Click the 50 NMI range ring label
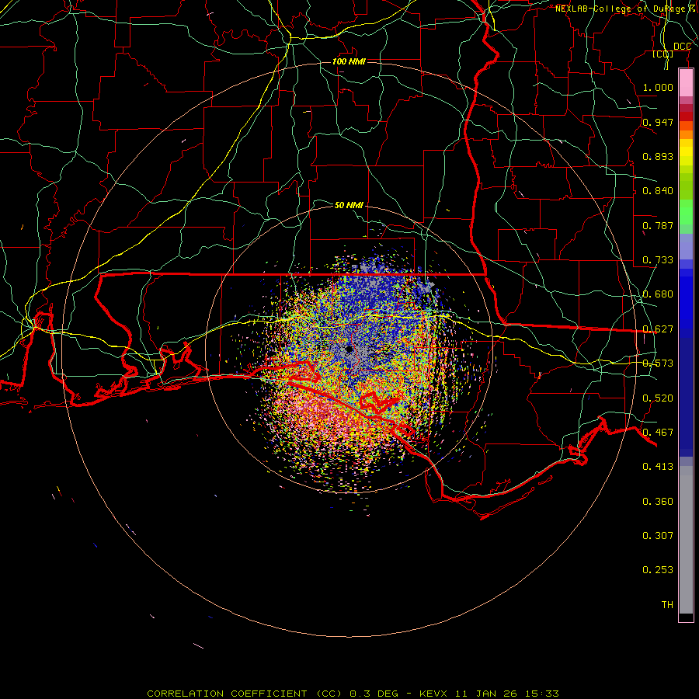The width and height of the screenshot is (699, 699). click(349, 205)
